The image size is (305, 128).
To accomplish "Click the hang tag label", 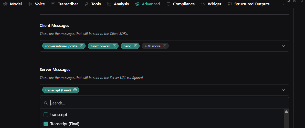I will [128, 46].
